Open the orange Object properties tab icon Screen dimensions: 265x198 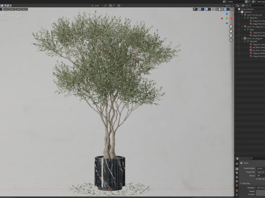coord(237,191)
